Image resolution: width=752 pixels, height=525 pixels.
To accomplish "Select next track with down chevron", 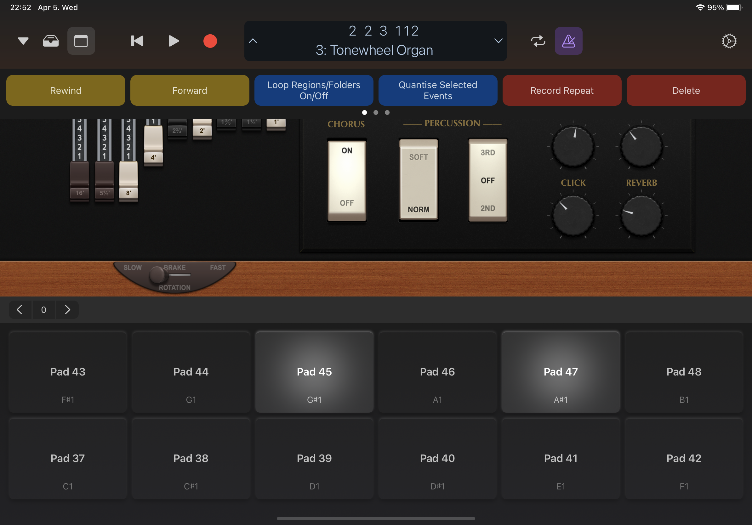I will coord(498,41).
